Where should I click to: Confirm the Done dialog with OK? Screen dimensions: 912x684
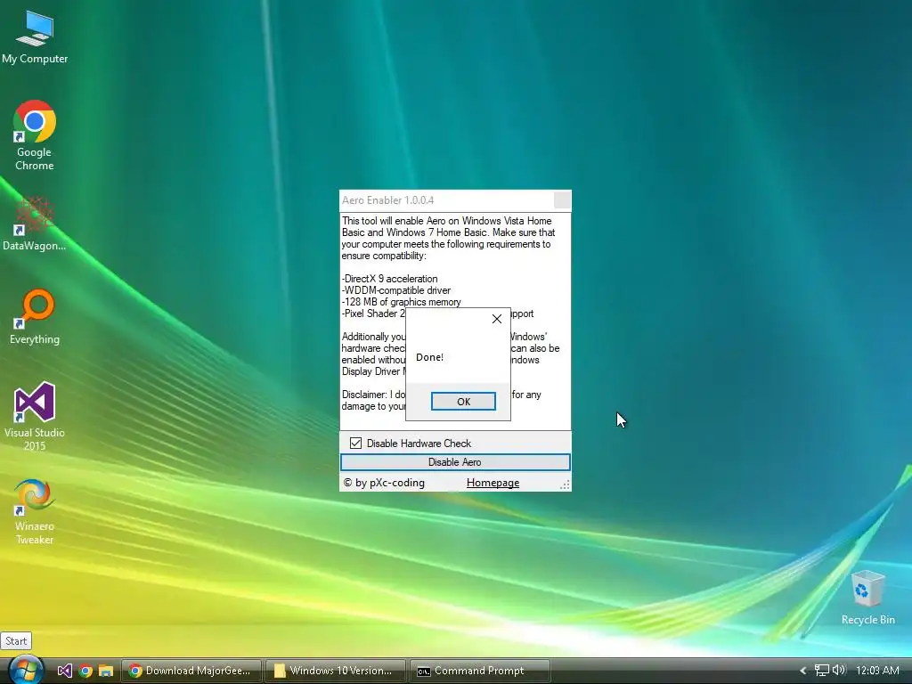(463, 402)
